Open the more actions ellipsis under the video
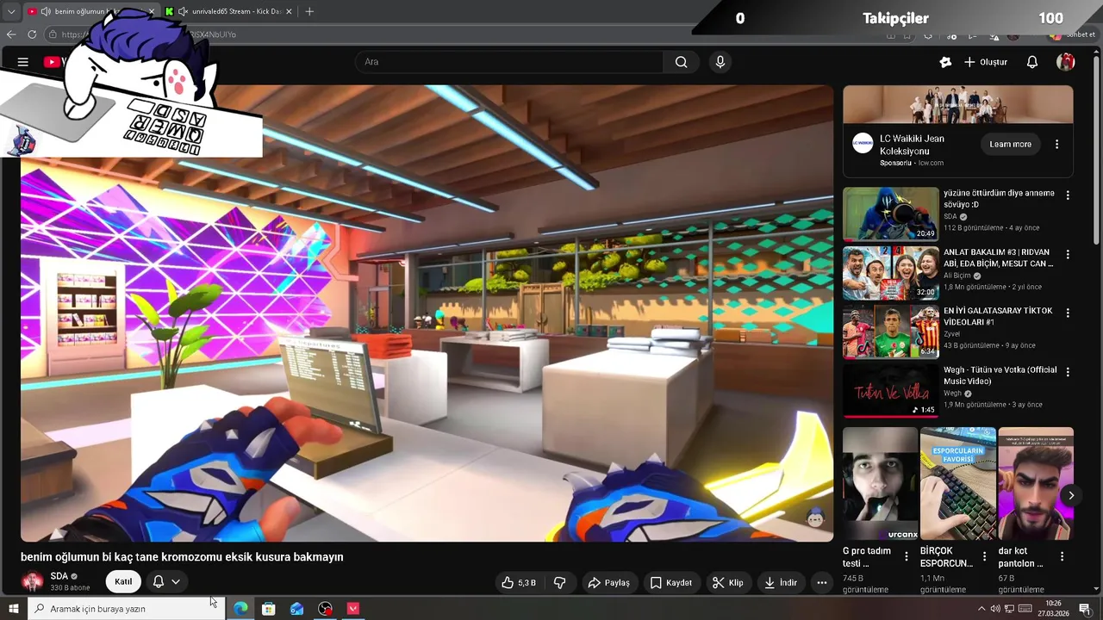Viewport: 1103px width, 620px height. tap(822, 583)
